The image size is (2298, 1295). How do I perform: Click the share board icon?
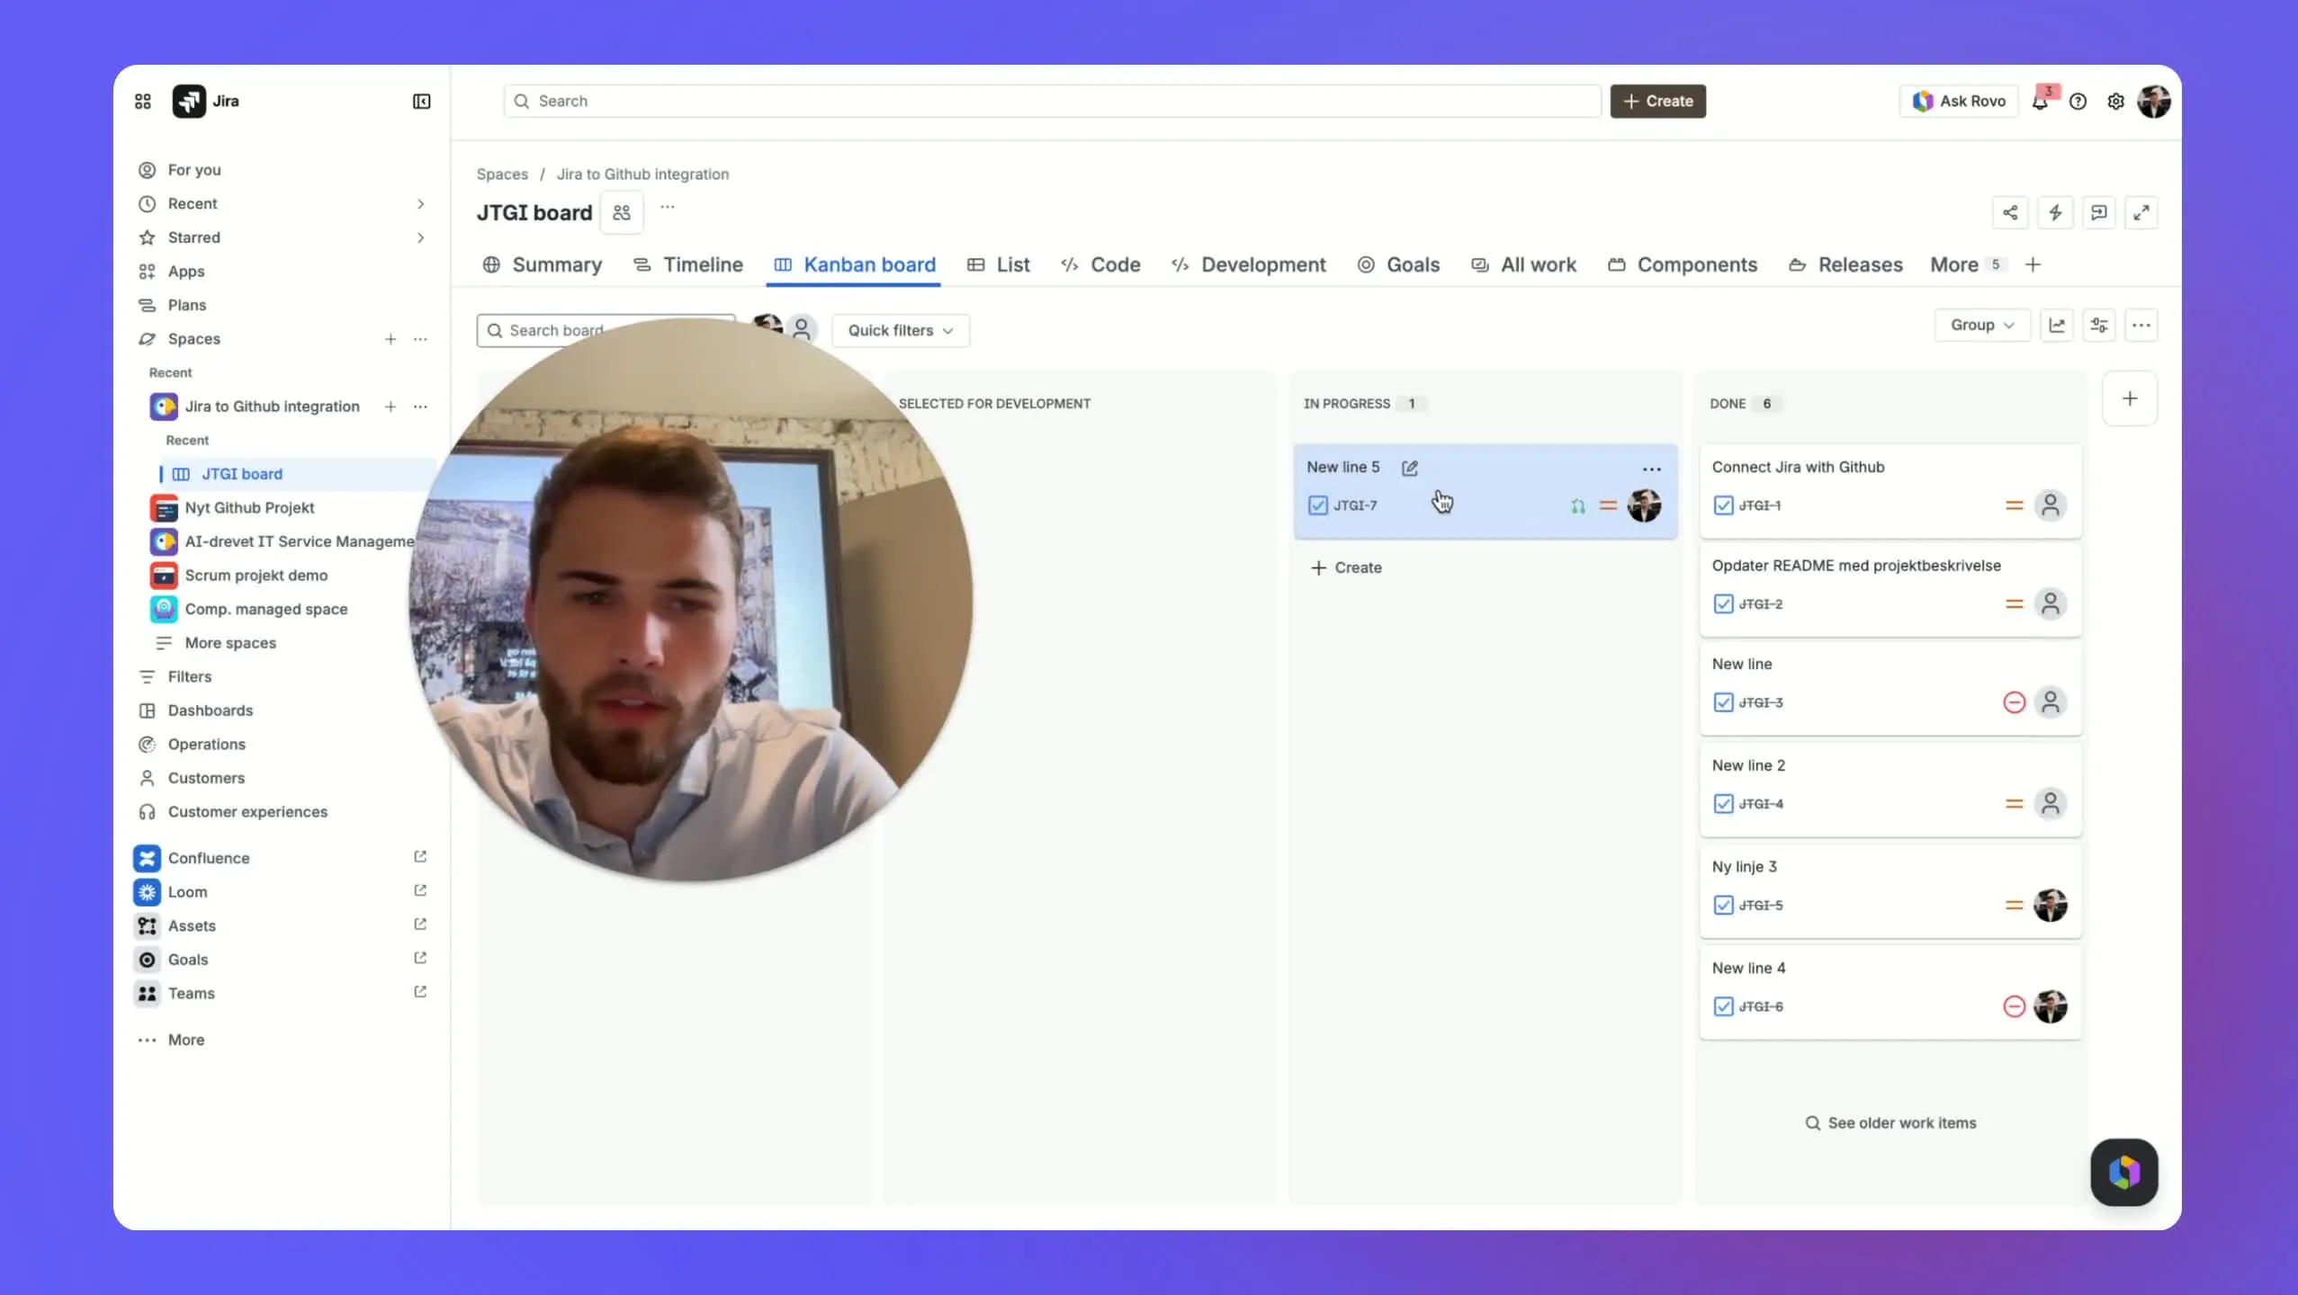(x=2010, y=213)
